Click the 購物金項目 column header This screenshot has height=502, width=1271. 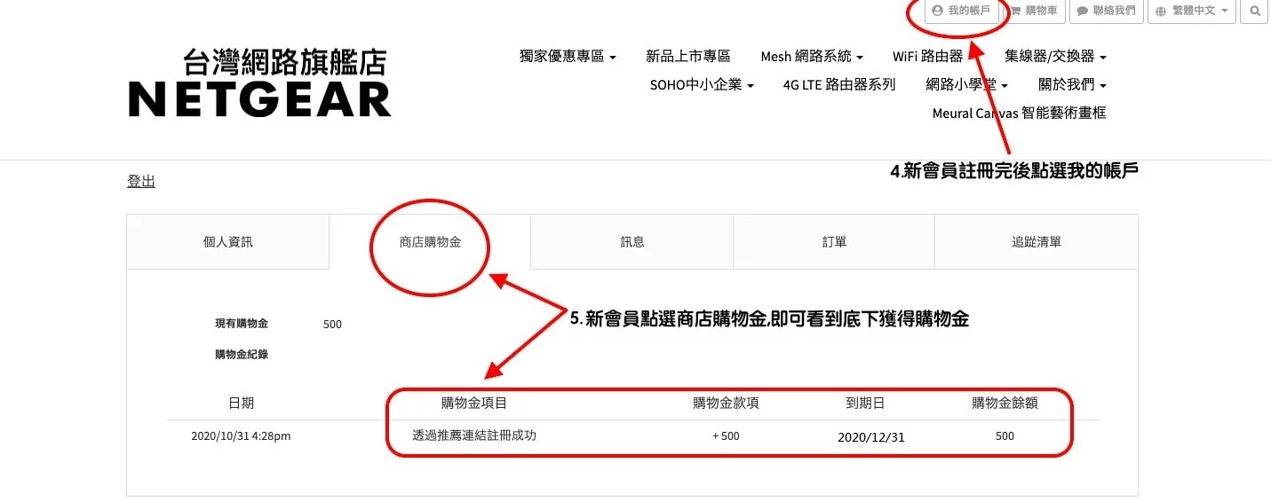[x=473, y=403]
